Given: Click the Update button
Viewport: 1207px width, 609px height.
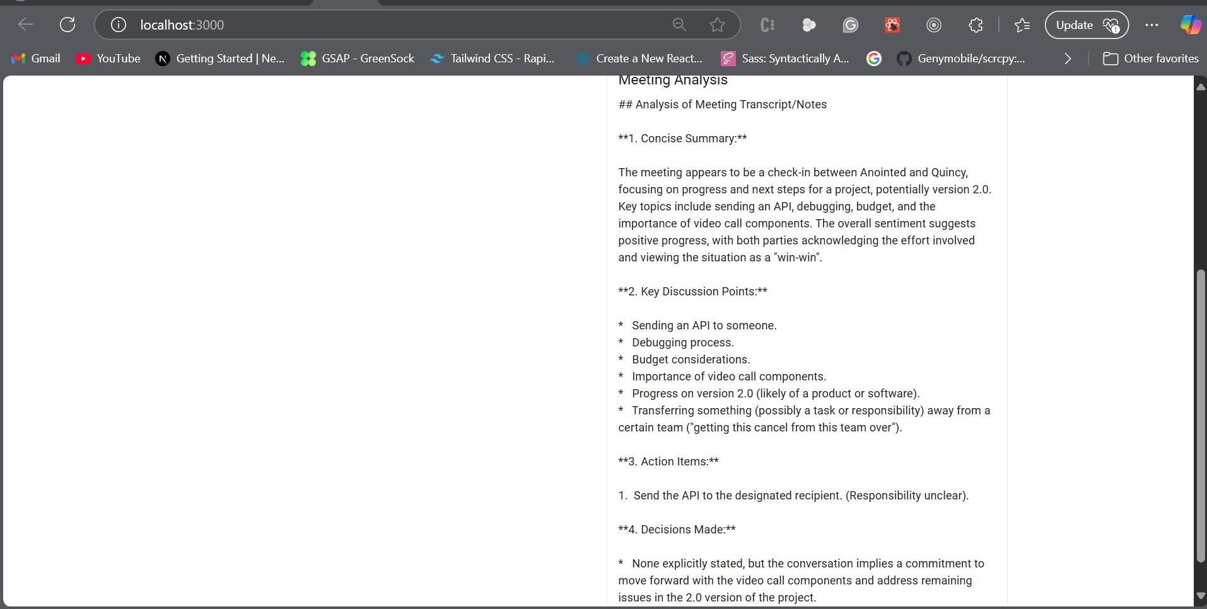Looking at the screenshot, I should coord(1086,25).
